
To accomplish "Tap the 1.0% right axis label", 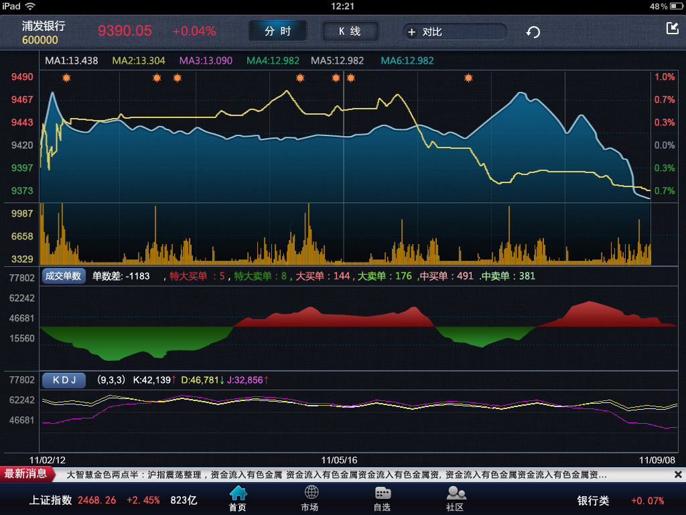I will [x=665, y=77].
